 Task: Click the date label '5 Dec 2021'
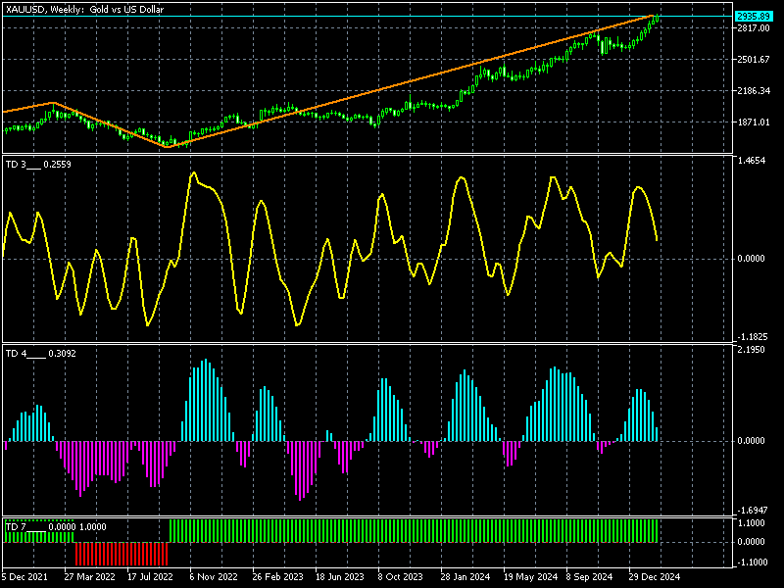24,577
